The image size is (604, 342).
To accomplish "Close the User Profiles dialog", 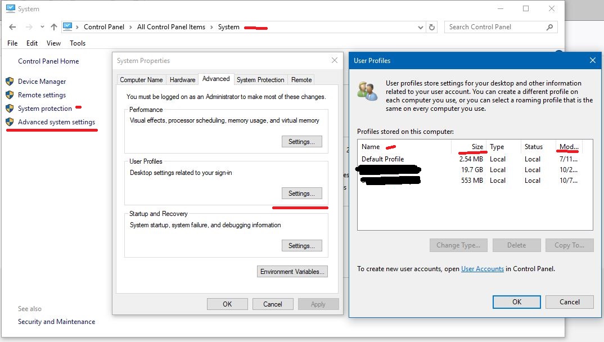I will coord(592,60).
